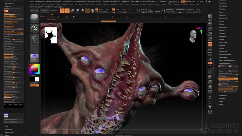Open the Texture menu
Screen dimensions: 242x136
163,4
